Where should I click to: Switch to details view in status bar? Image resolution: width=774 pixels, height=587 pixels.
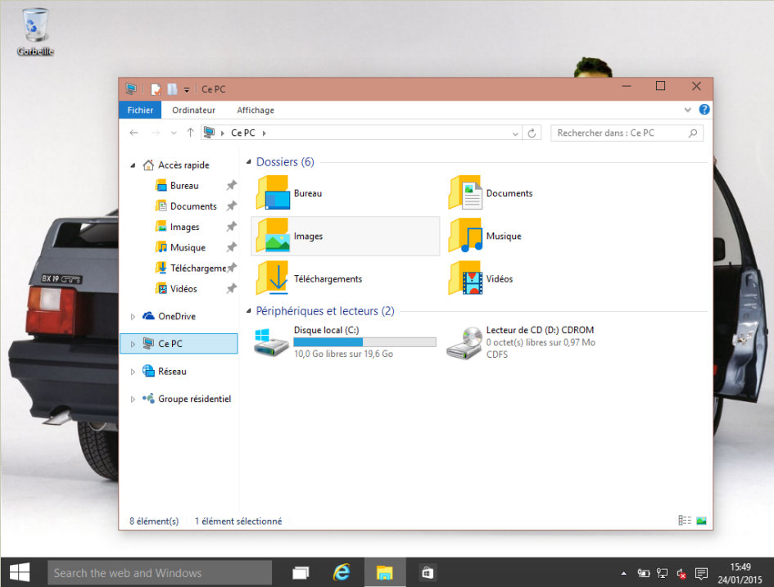point(685,521)
